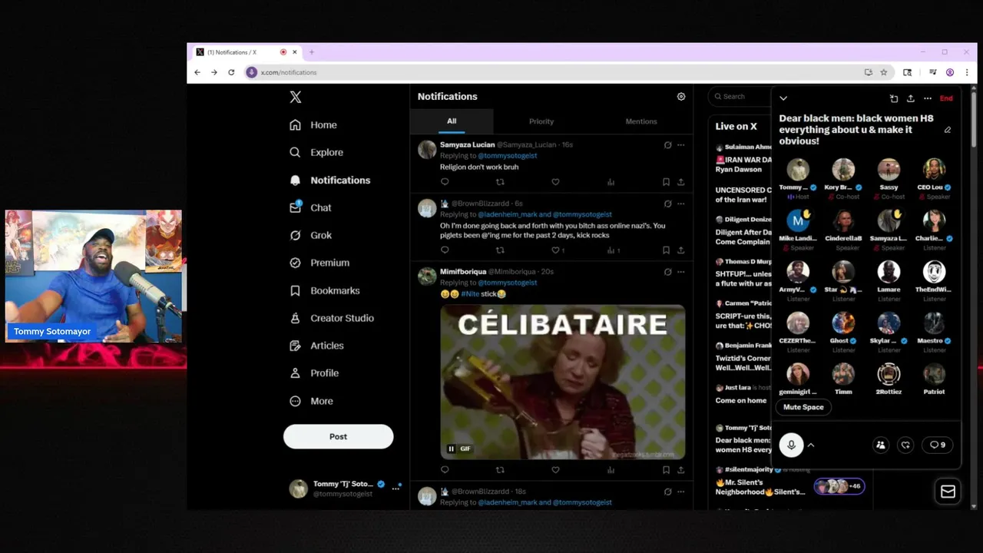983x553 pixels.
Task: Bookmark Samyaza Lucian's post
Action: (x=666, y=182)
